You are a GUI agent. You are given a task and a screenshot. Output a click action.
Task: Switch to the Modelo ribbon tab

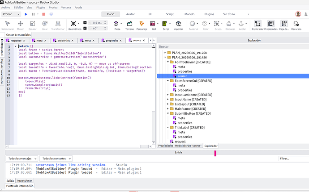tap(189, 14)
